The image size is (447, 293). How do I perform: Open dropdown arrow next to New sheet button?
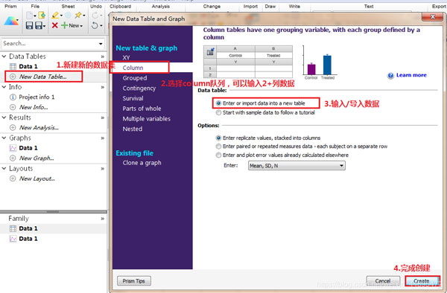81,26
